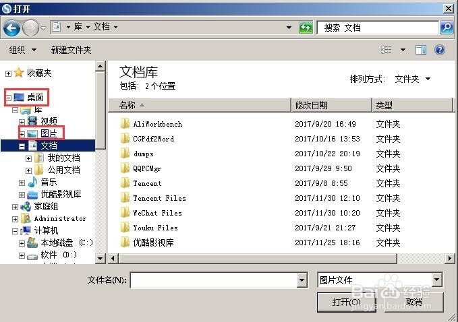Screen dimensions: 458x322
Task: Go back with the blue back arrow
Action: 11,28
